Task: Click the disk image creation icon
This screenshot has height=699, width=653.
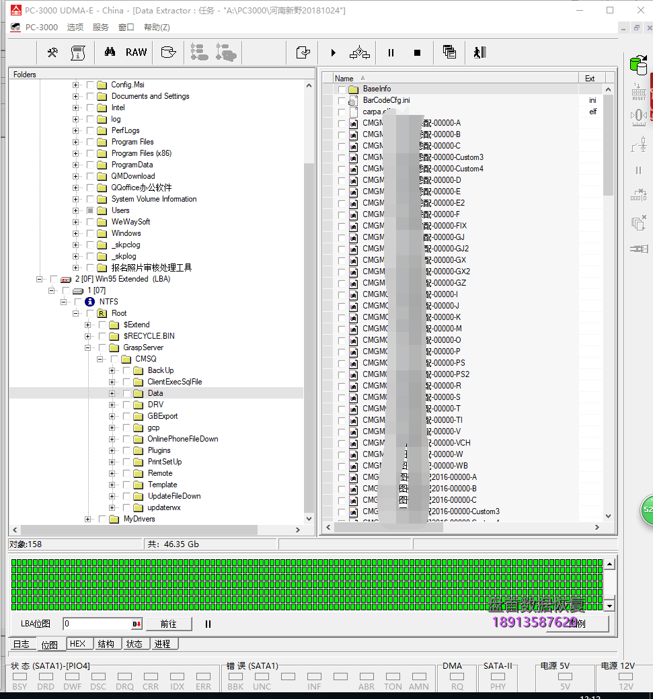Action: point(168,52)
